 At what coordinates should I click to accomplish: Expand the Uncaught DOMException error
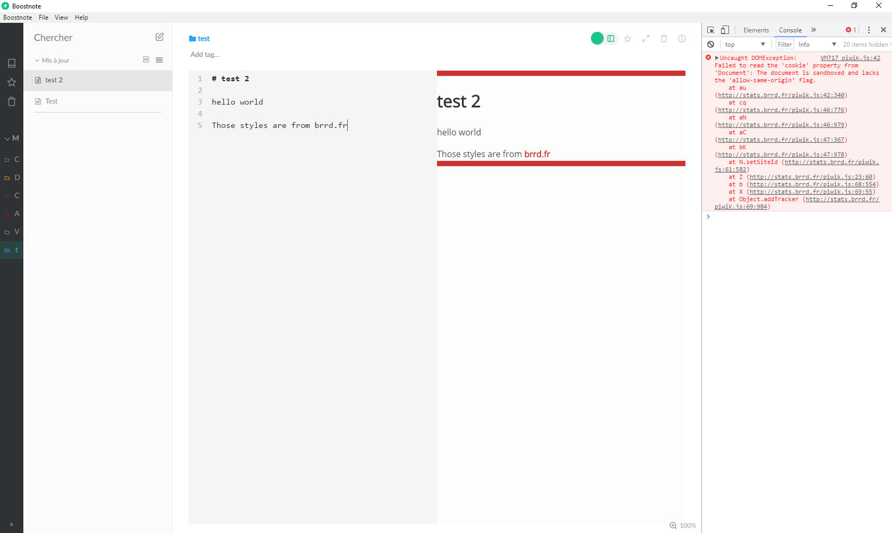coord(717,58)
